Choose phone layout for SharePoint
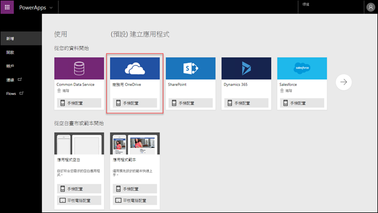Viewport: 378px width, 213px height. (191, 103)
